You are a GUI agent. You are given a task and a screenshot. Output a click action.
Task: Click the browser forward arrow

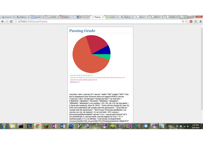point(7,22)
